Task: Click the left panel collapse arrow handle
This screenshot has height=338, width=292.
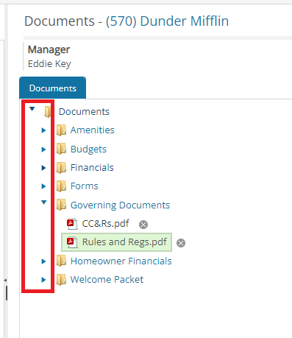Action: (5, 280)
